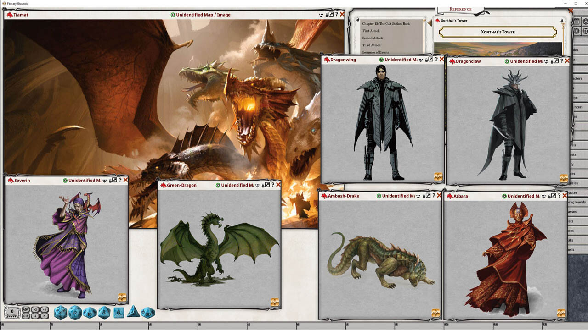This screenshot has width=588, height=330.
Task: Open the First Attack entry
Action: click(372, 31)
